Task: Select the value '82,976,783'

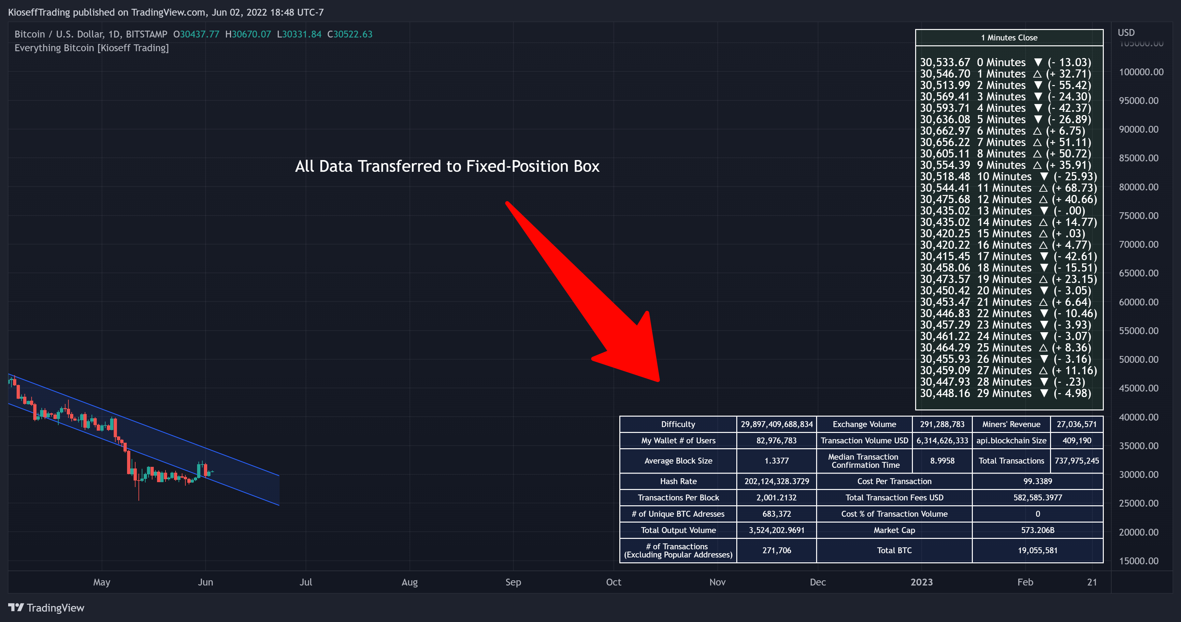Action: [777, 441]
